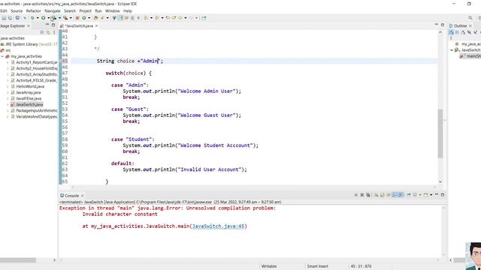Open Package Explorer View Menu dots
The width and height of the screenshot is (481, 270).
[x=54, y=32]
